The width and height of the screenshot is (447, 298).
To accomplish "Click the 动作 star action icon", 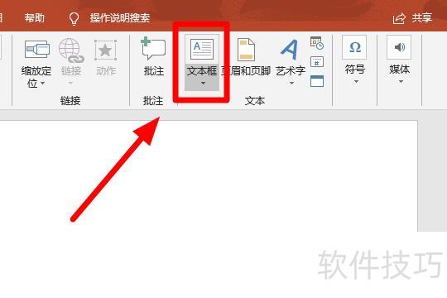I will pyautogui.click(x=105, y=50).
